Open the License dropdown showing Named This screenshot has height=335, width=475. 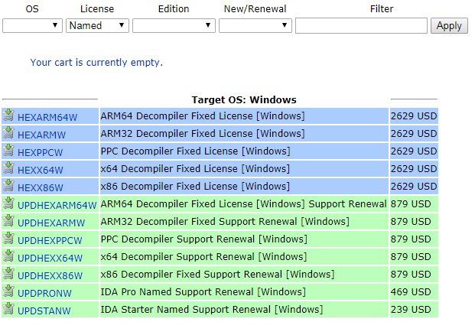(x=97, y=25)
